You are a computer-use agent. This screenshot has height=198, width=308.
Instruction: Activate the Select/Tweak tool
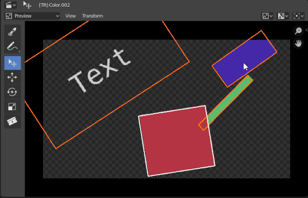tap(13, 63)
